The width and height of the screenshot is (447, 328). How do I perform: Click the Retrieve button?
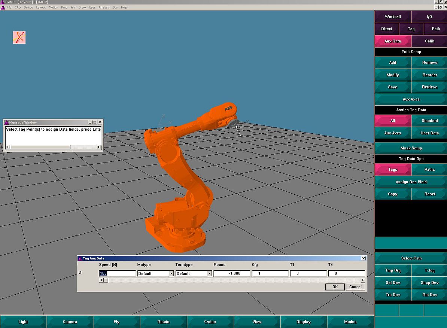pyautogui.click(x=429, y=87)
